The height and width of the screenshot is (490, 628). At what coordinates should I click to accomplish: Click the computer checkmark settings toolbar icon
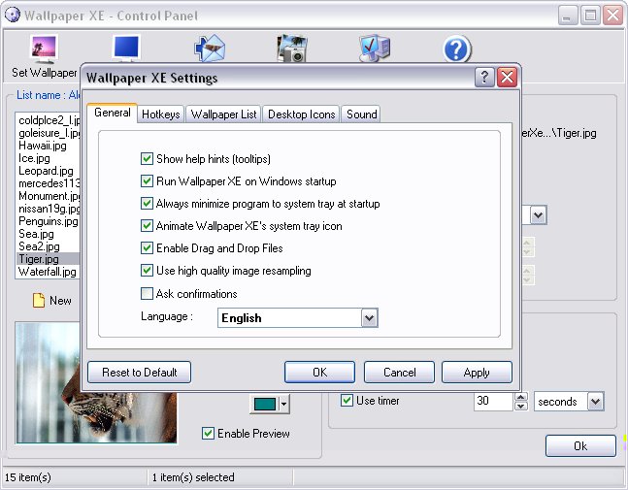(375, 49)
